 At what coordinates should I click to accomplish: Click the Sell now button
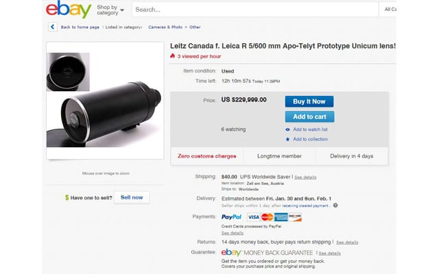131,197
